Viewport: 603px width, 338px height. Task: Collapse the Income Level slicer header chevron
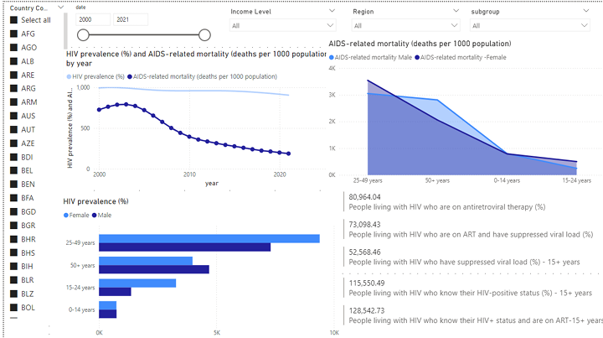coord(332,11)
